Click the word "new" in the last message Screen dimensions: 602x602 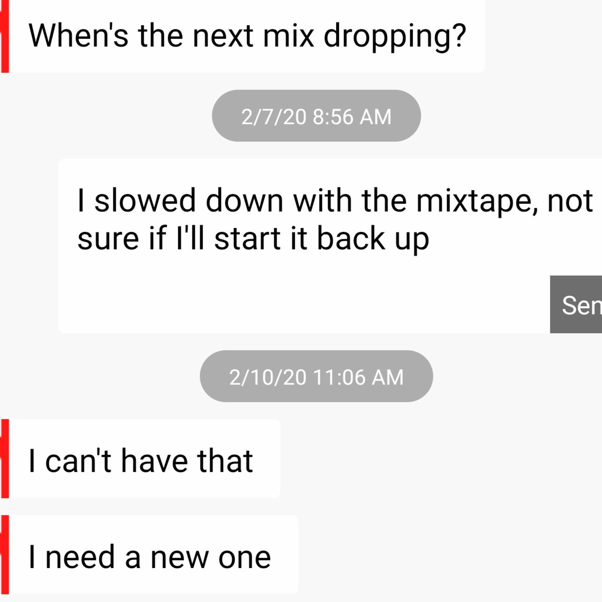pyautogui.click(x=180, y=558)
